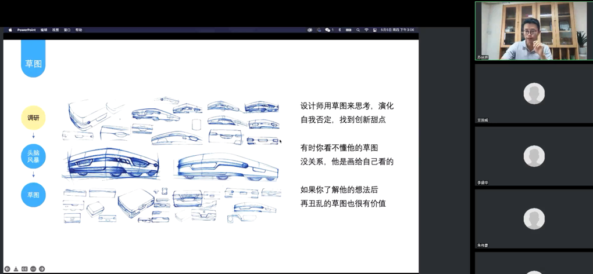
Task: Open the 帮助 menu
Action: point(78,30)
